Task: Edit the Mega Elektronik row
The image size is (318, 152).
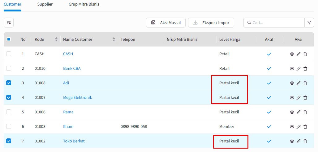Action: [299, 98]
